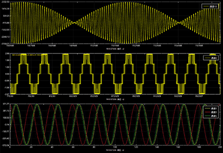This screenshot has width=223, height=153.
Task: Click the 571.77 label on bottom y-axis
Action: (7, 104)
